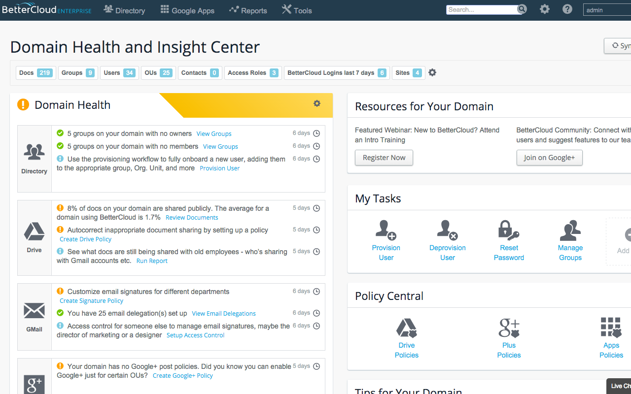The image size is (631, 394).
Task: Click clock icon on groups no members row
Action: (x=316, y=146)
